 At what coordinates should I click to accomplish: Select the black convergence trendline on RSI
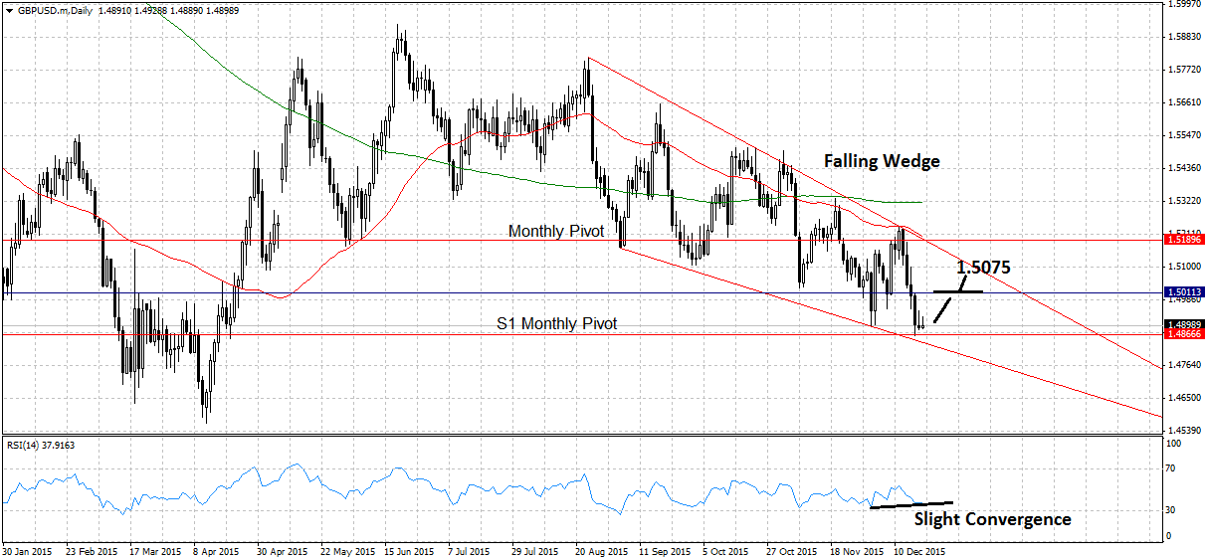(x=910, y=504)
